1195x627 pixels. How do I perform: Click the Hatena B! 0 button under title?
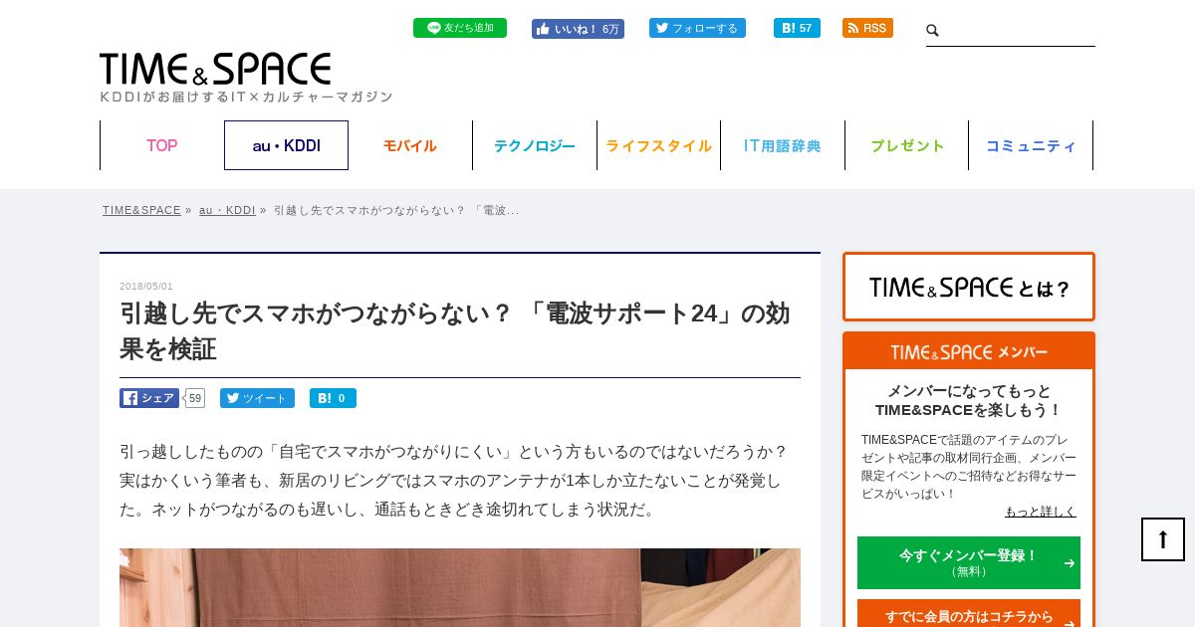point(333,398)
